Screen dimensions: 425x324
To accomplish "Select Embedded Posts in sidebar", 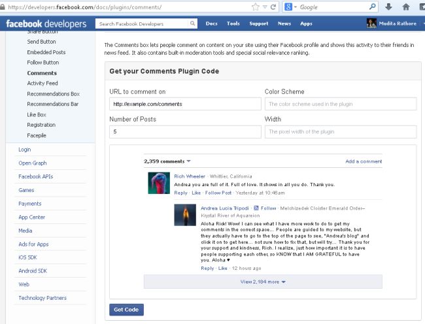I will pyautogui.click(x=46, y=52).
